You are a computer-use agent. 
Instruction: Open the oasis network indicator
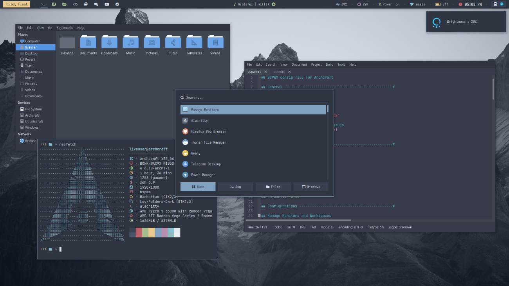click(x=417, y=4)
